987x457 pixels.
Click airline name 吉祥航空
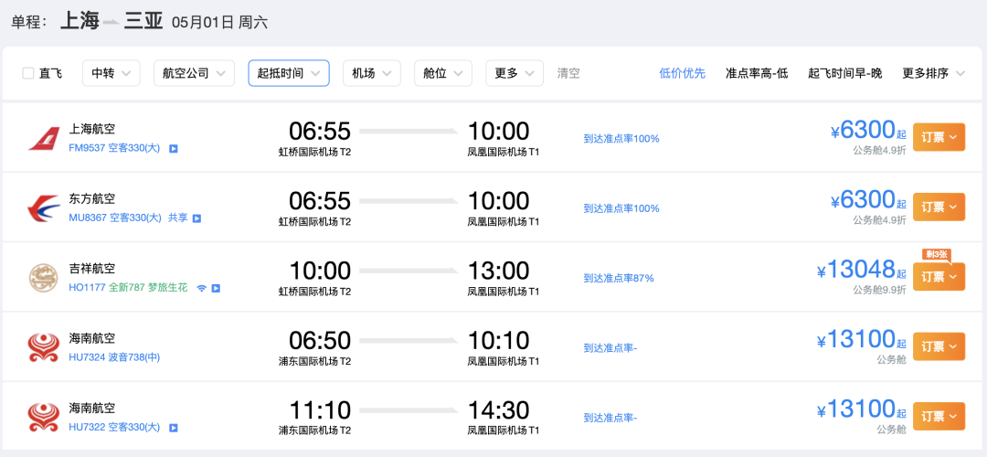92,269
